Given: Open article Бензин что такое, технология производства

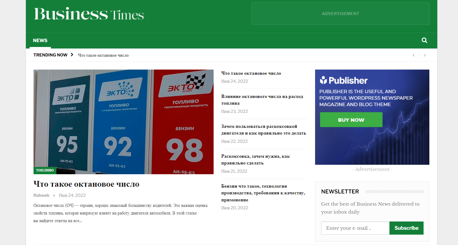Looking at the screenshot, I should coord(263,193).
